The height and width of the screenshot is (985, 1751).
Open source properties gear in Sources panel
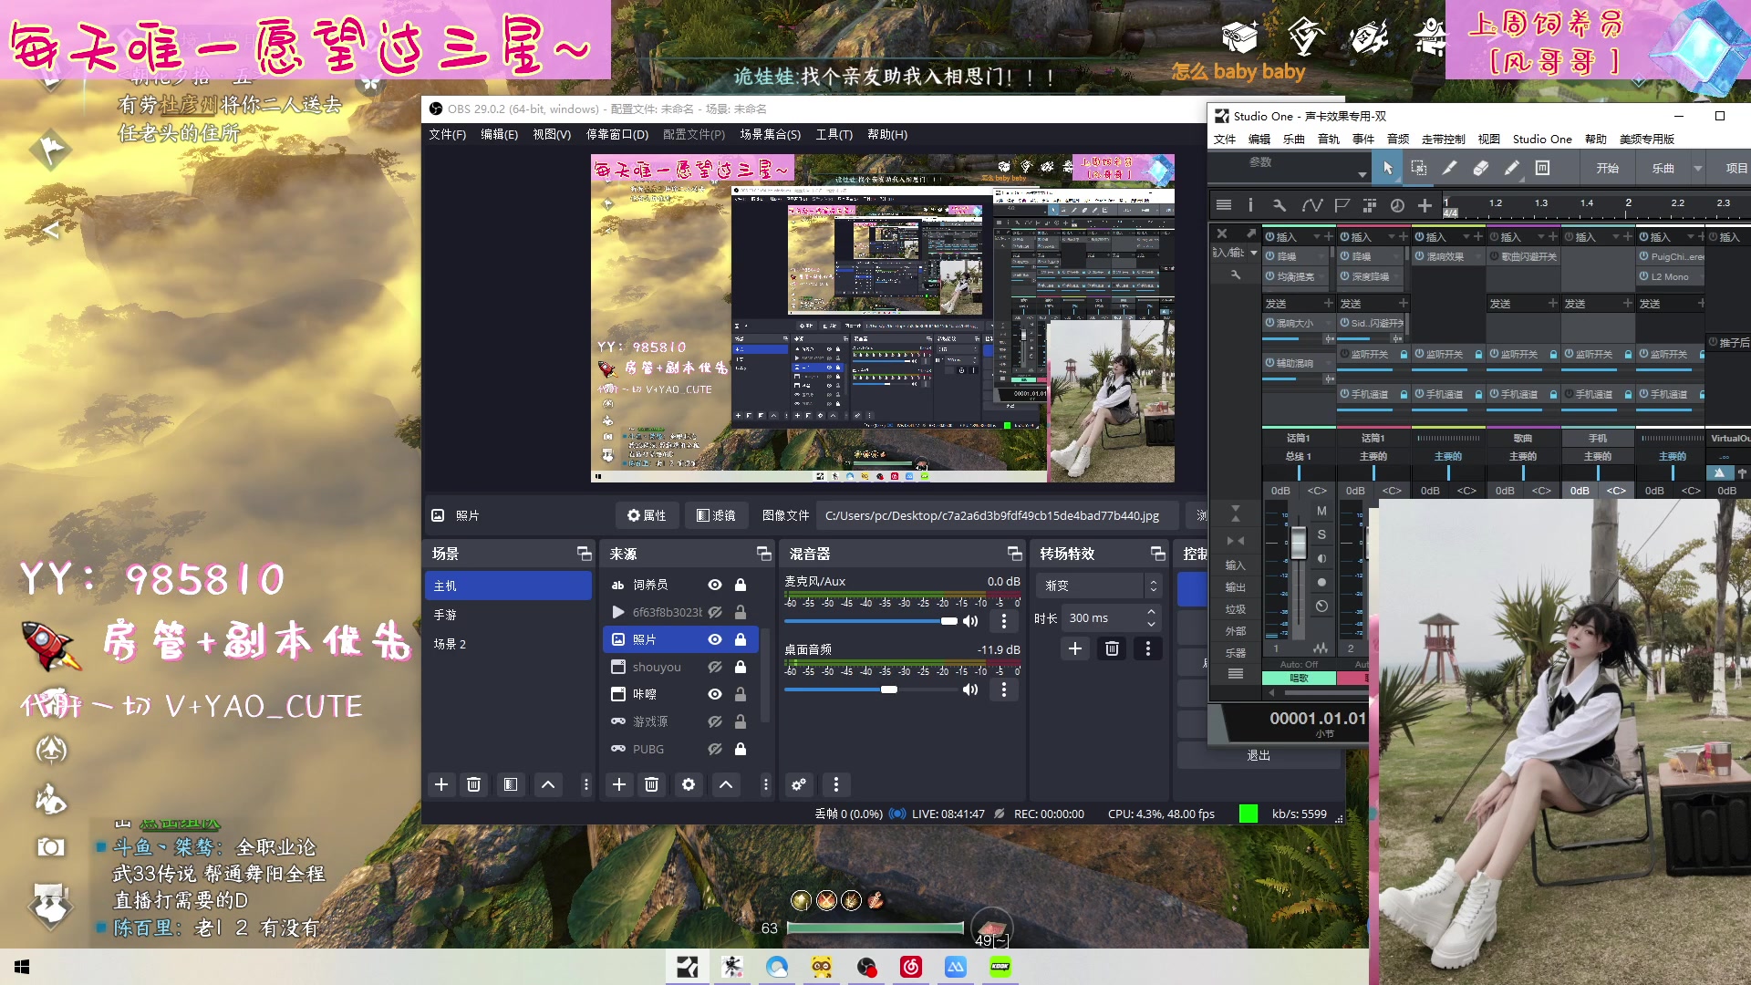pos(689,784)
